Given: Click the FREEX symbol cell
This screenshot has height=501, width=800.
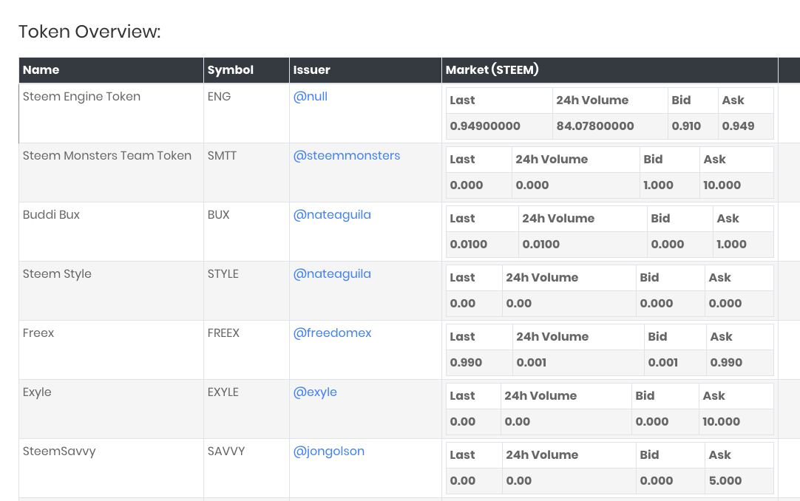Looking at the screenshot, I should [246, 350].
